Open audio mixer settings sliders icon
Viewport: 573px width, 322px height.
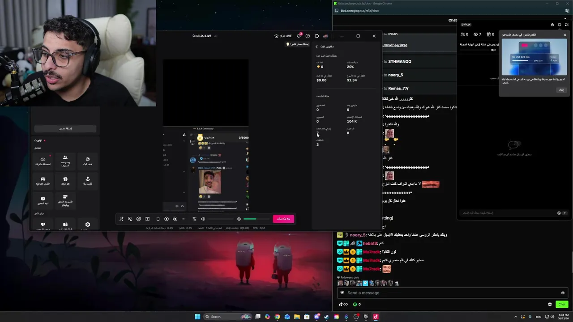tap(194, 219)
